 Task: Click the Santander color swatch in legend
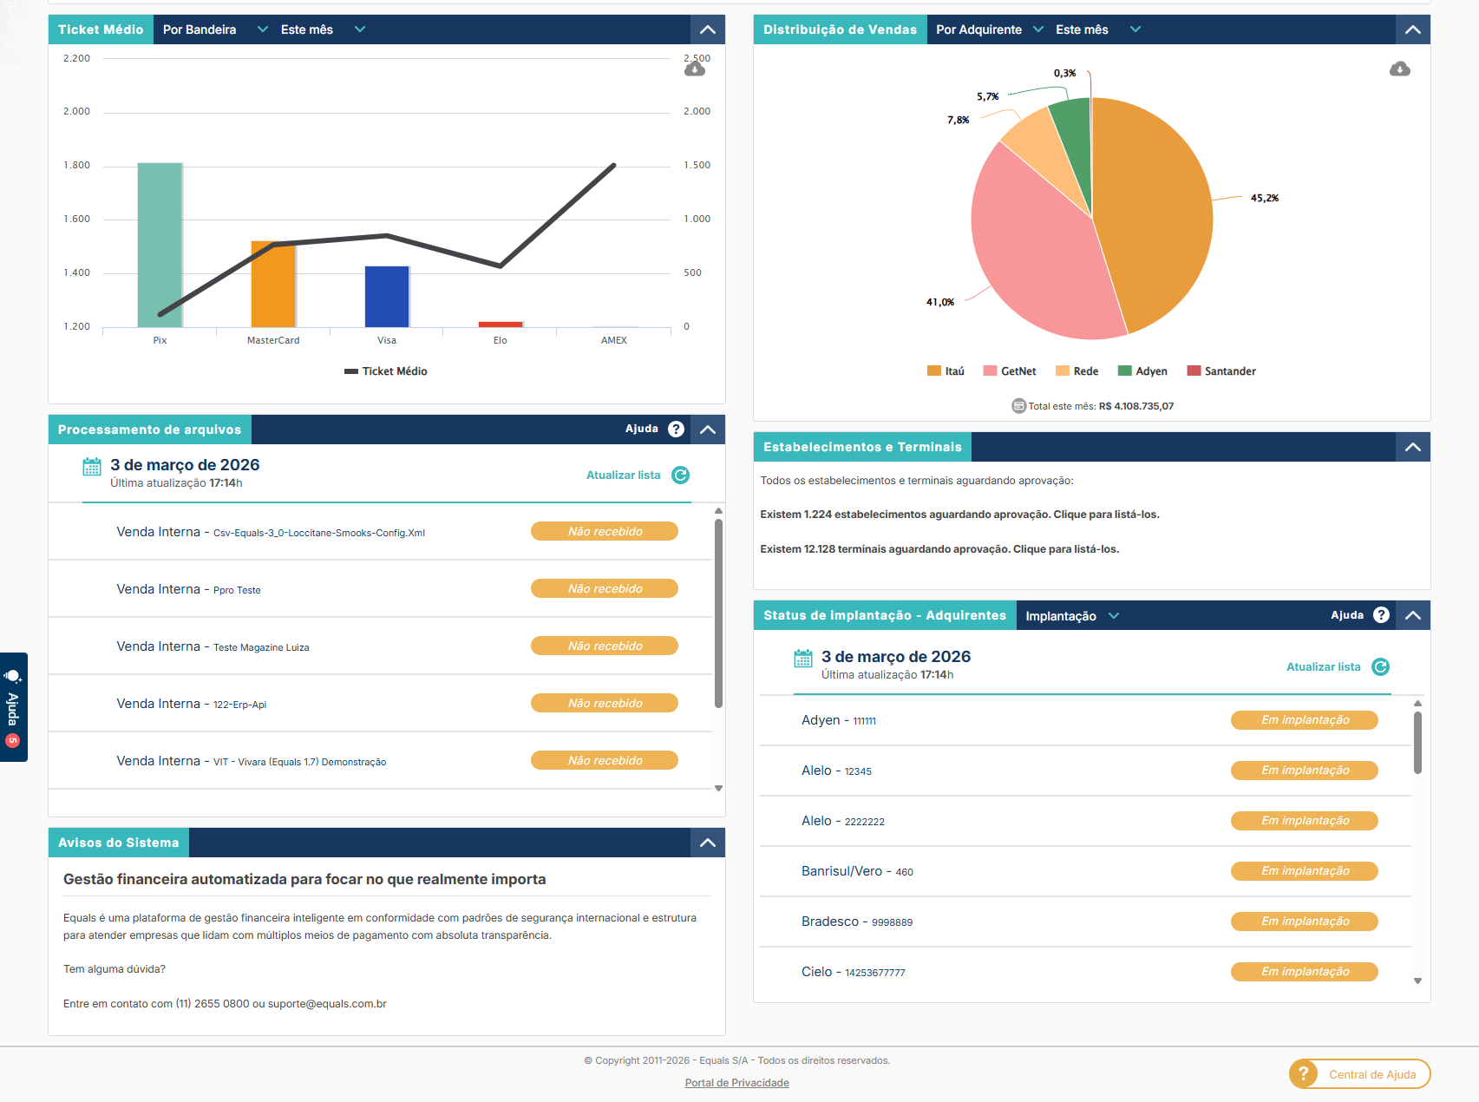[1194, 371]
